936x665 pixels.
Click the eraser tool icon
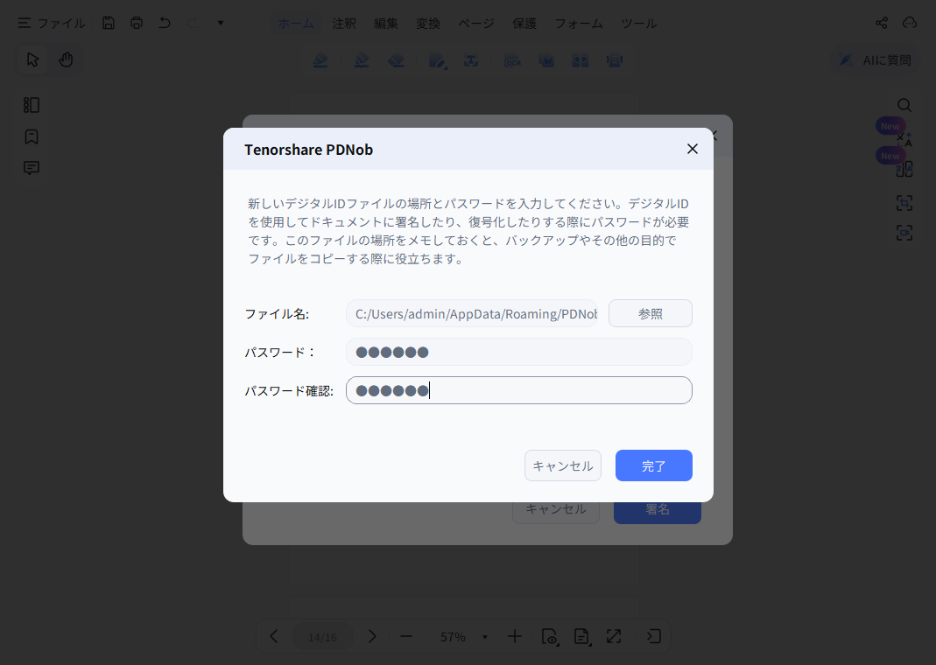396,60
